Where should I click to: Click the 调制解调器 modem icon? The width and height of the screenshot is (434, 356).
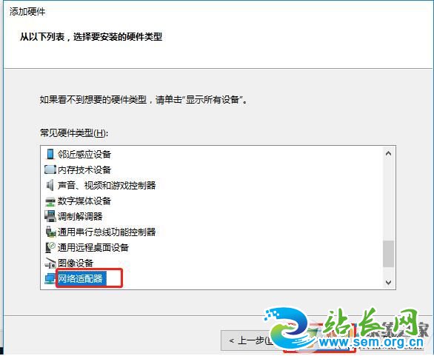click(x=50, y=216)
